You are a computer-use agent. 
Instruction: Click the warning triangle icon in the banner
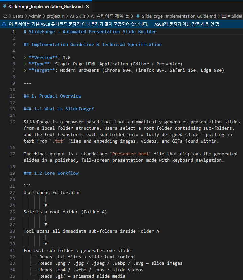click(4, 24)
